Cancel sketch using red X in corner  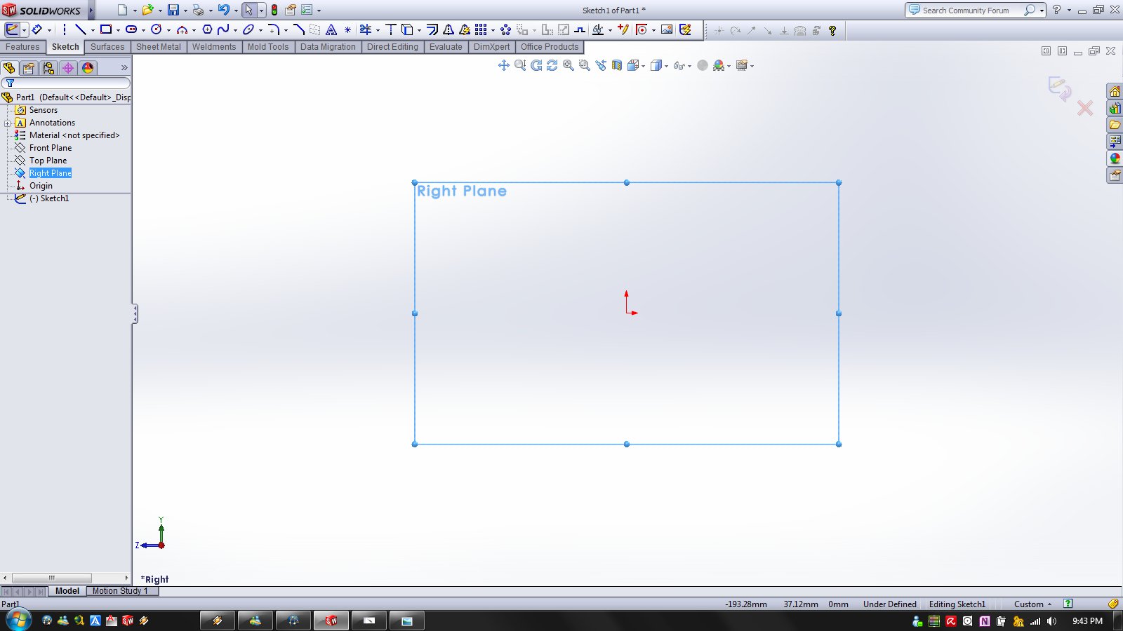(1084, 108)
